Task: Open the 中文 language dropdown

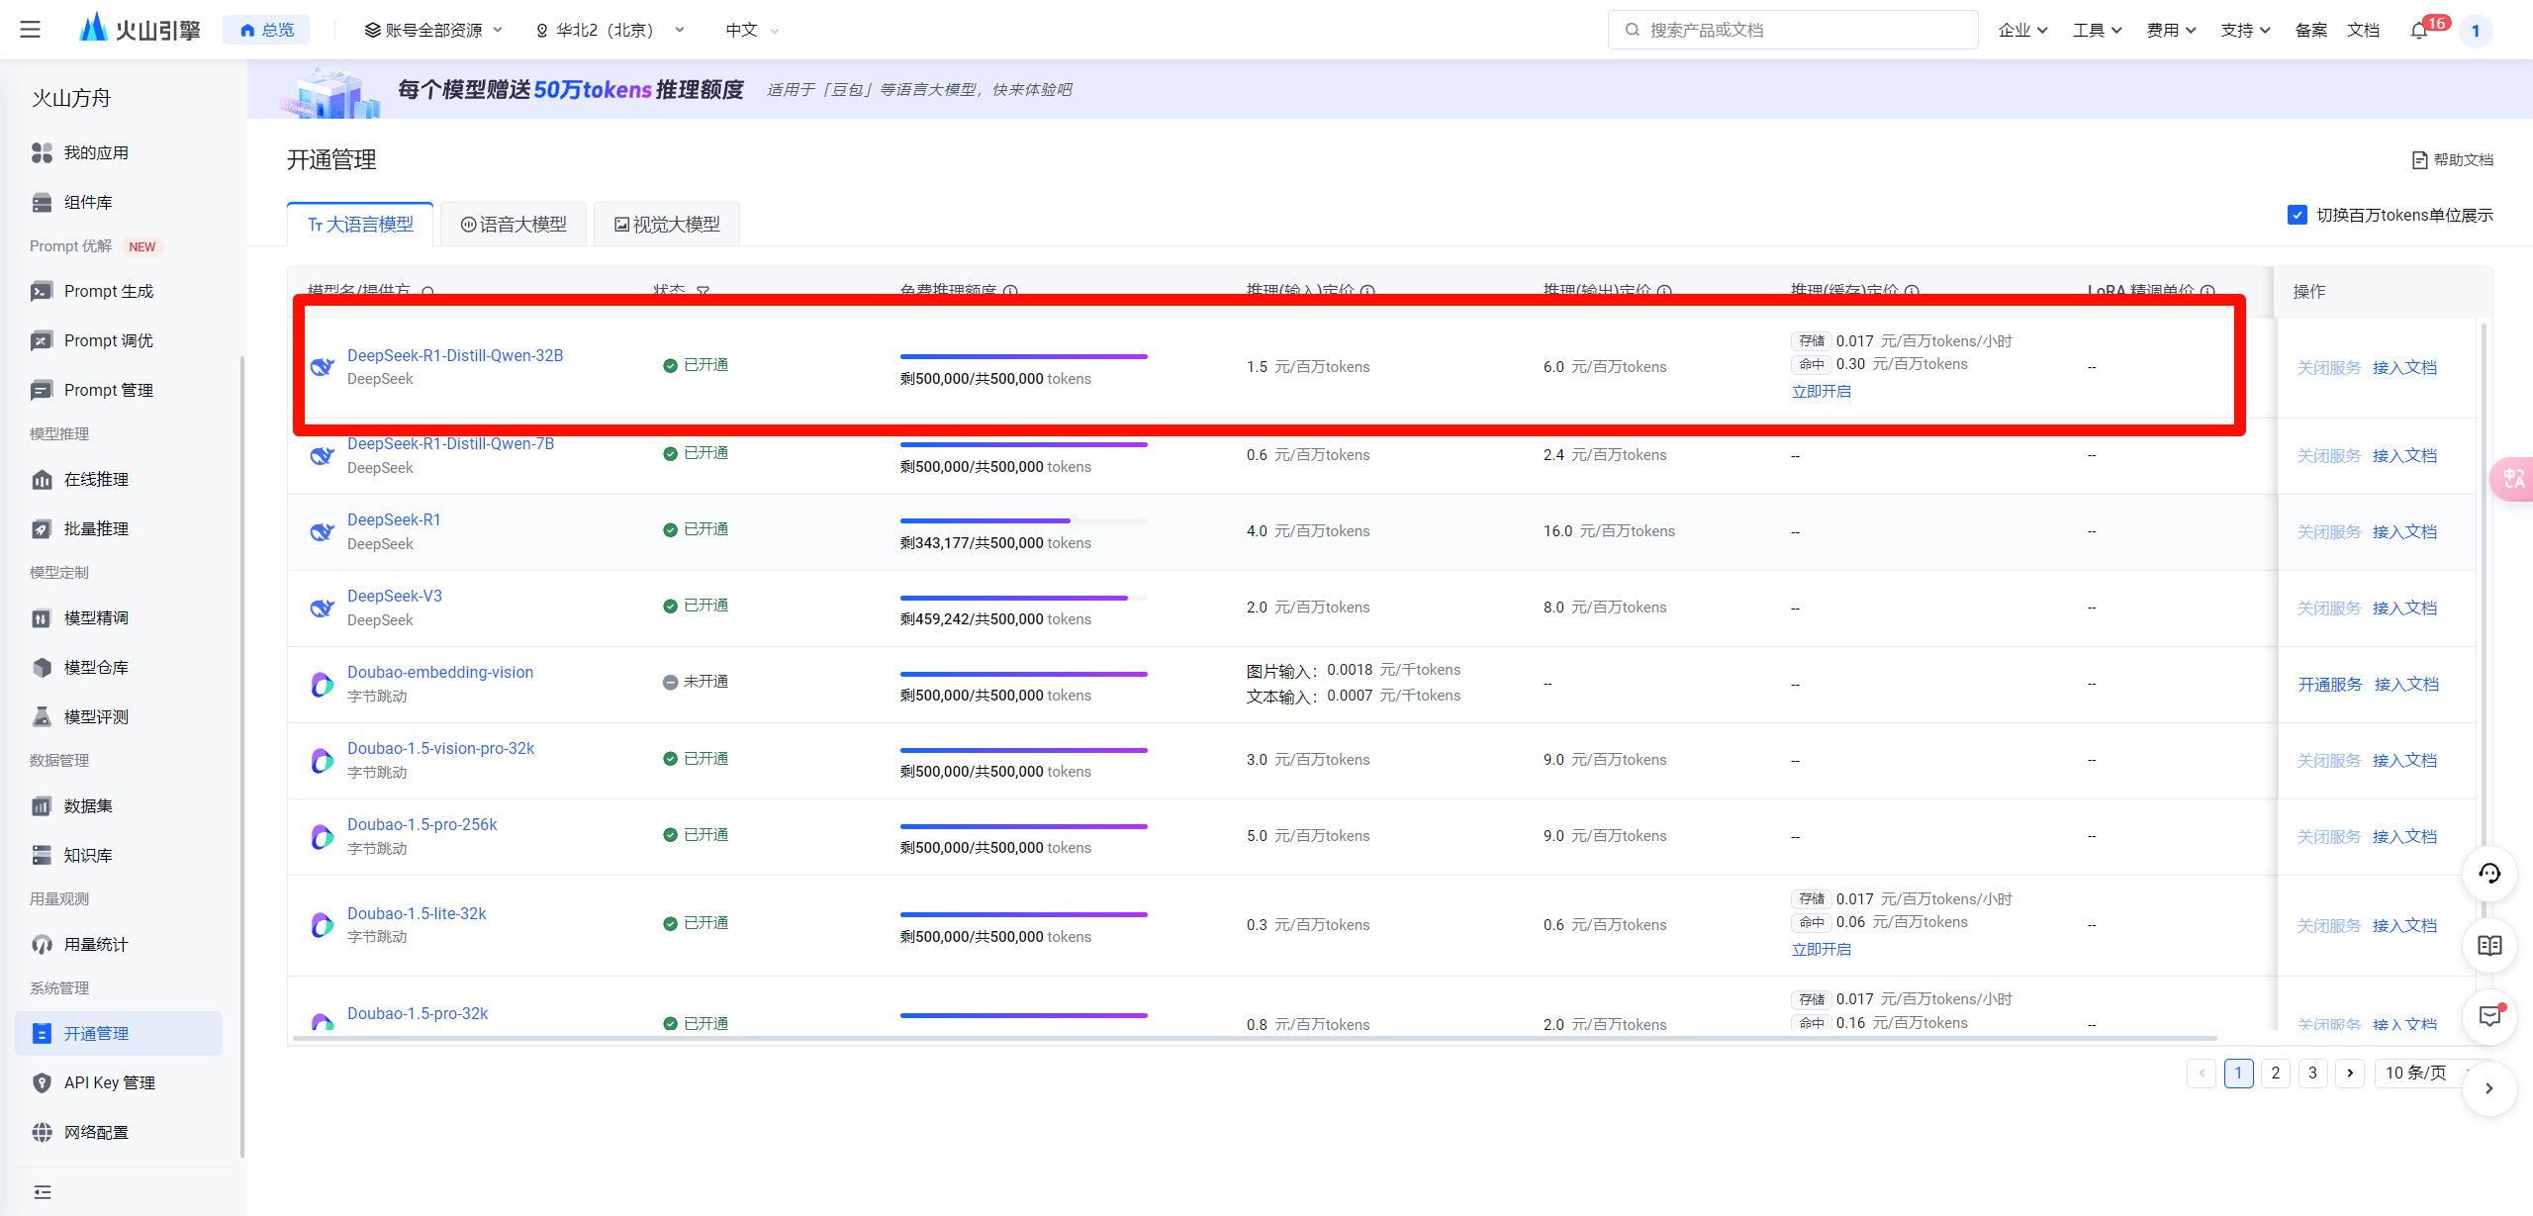Action: pyautogui.click(x=752, y=30)
